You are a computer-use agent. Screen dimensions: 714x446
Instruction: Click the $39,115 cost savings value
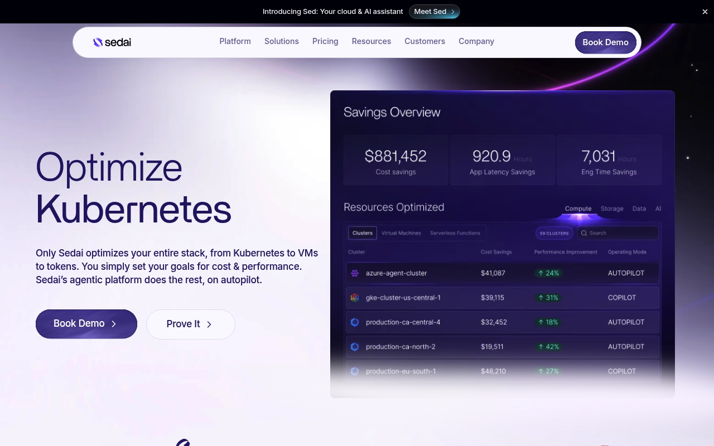[493, 298]
